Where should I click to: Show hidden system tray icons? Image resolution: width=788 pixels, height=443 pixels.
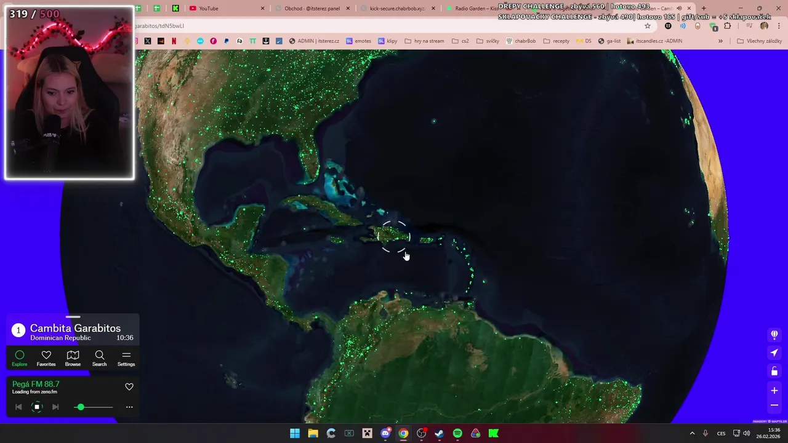(692, 433)
